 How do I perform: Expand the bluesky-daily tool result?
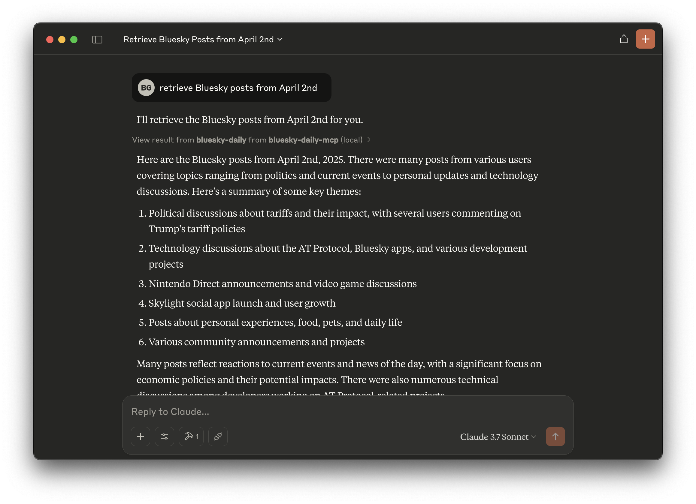[x=251, y=140]
